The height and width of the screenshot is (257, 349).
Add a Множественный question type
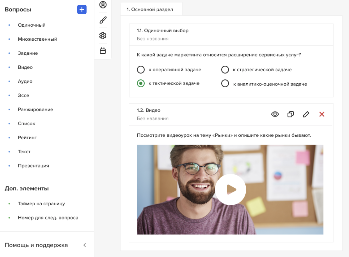pos(37,39)
